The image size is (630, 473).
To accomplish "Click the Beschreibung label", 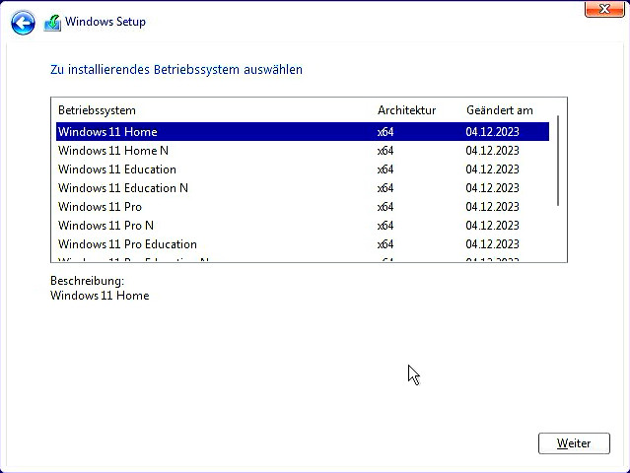I will click(87, 281).
